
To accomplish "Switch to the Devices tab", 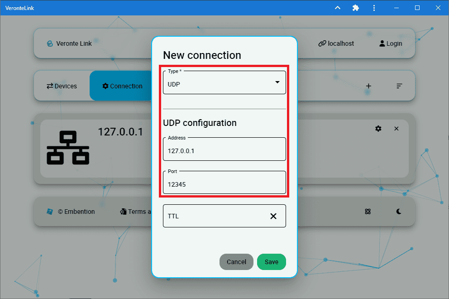I will (x=62, y=86).
